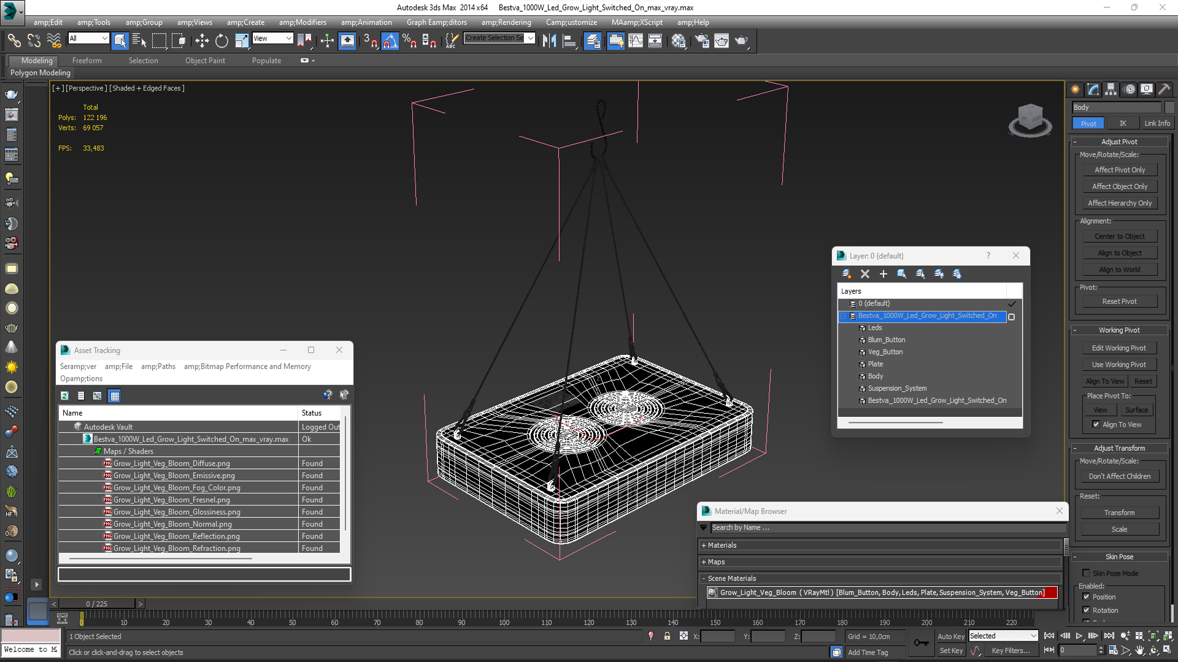This screenshot has height=662, width=1178.
Task: Open the Rendering menu
Action: pos(506,22)
